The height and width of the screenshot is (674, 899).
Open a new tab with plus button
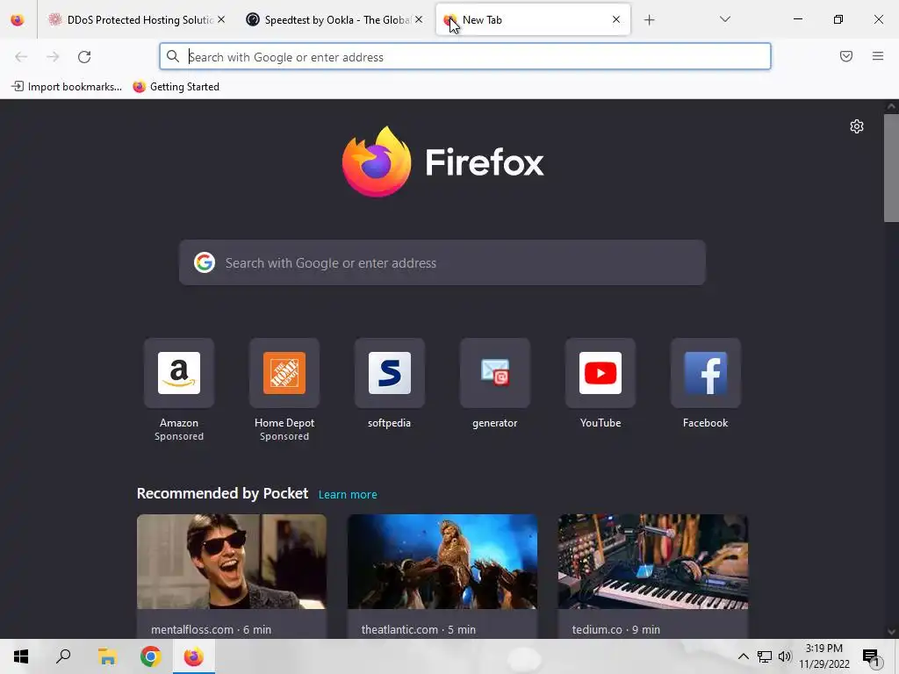tap(649, 20)
